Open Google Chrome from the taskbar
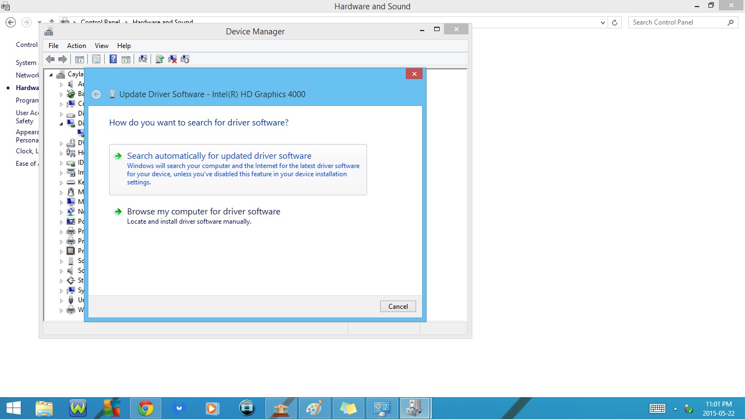This screenshot has width=745, height=419. [145, 408]
